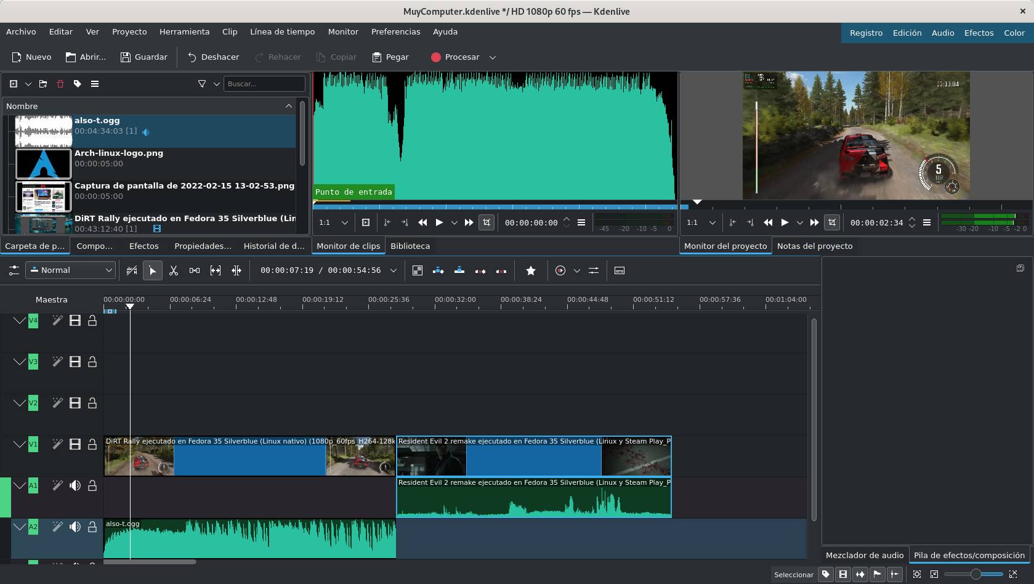This screenshot has width=1034, height=584.
Task: Click the filter funnel icon in bin
Action: [202, 84]
